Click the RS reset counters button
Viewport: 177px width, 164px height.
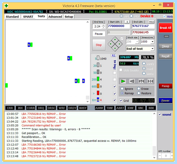pyautogui.click(x=114, y=56)
